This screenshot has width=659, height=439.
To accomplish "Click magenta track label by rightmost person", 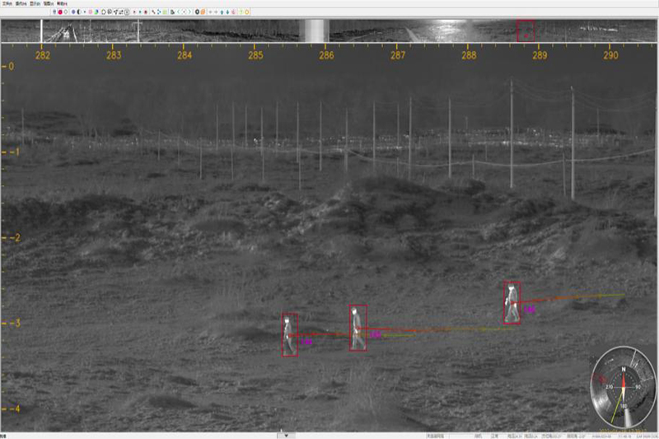I will [530, 310].
